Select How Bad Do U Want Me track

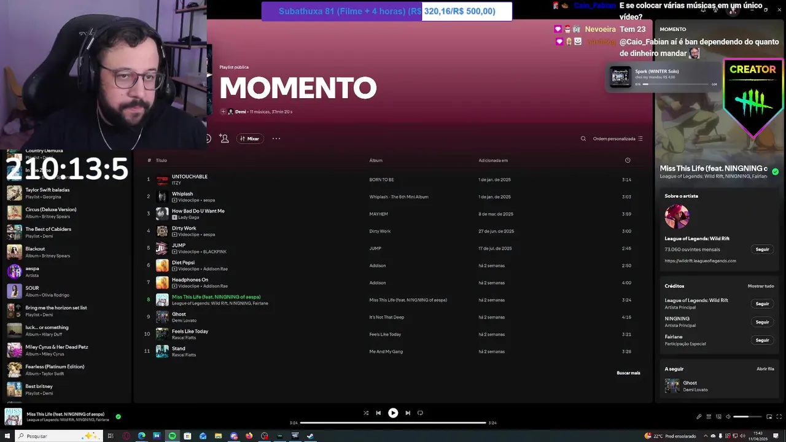pyautogui.click(x=393, y=214)
